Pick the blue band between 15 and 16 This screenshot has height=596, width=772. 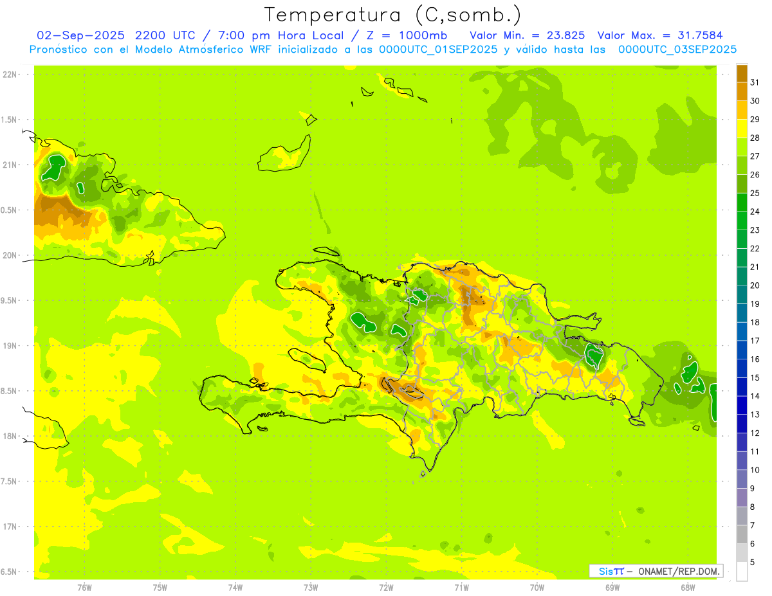click(x=742, y=368)
